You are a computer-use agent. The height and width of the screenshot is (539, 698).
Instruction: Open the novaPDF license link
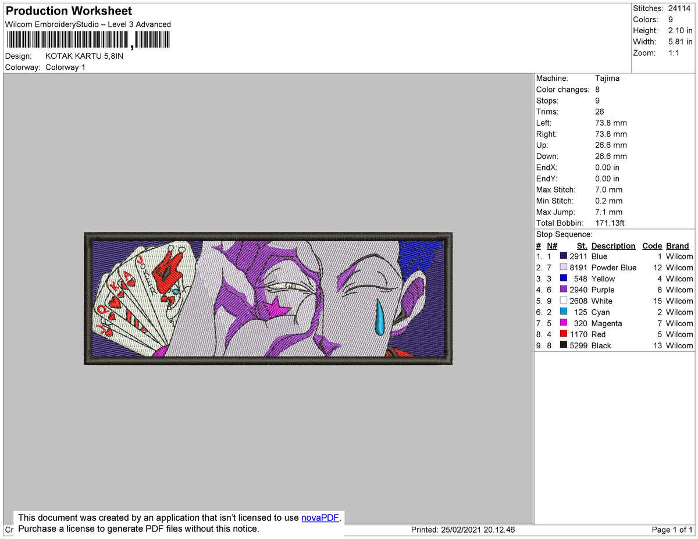click(x=319, y=517)
